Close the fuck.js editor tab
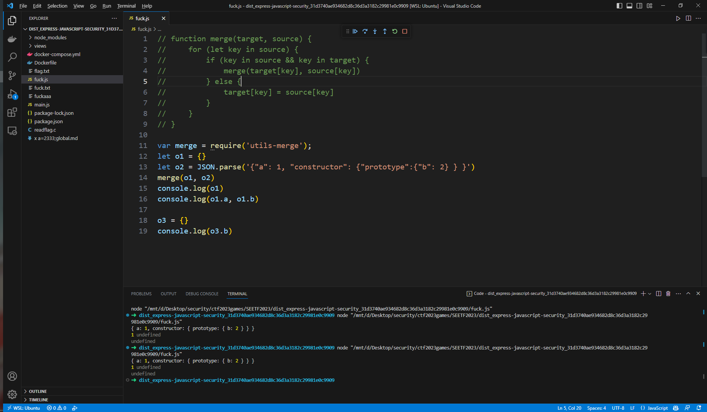Viewport: 707px width, 412px height. pyautogui.click(x=164, y=18)
